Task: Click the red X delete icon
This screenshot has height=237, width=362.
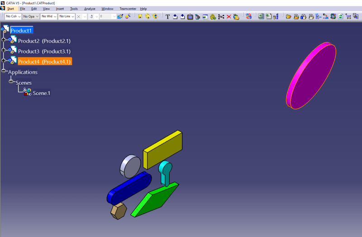Action: (x=229, y=17)
